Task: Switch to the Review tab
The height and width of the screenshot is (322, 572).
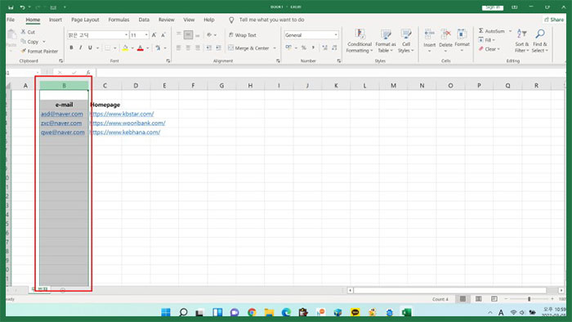Action: [x=167, y=20]
